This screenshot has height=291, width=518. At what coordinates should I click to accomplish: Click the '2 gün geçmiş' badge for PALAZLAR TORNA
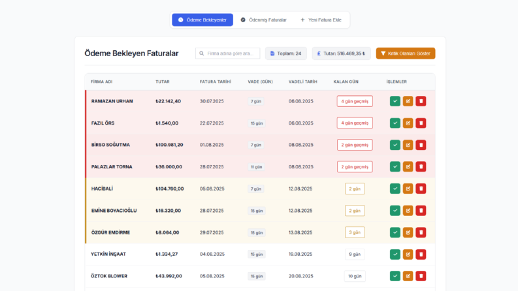pos(355,167)
